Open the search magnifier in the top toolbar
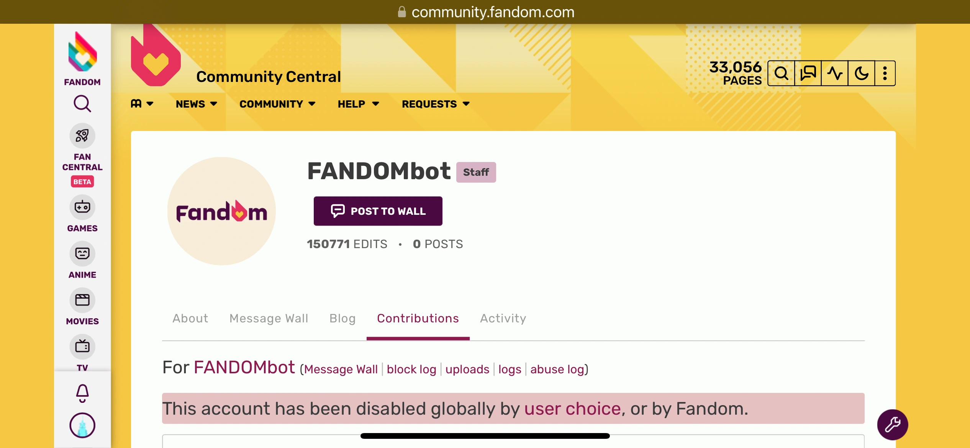 (782, 73)
